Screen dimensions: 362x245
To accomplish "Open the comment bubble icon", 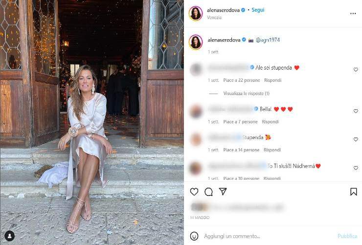I will pyautogui.click(x=208, y=192).
